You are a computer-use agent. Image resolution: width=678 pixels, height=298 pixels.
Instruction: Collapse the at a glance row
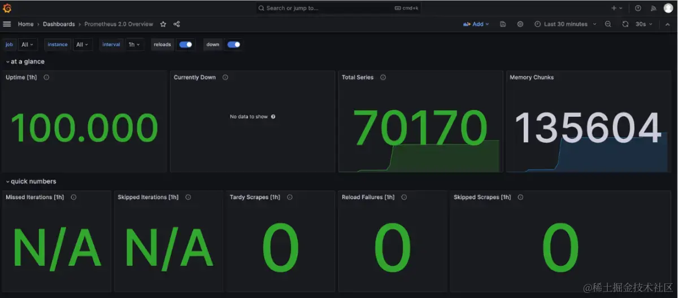[x=25, y=62]
